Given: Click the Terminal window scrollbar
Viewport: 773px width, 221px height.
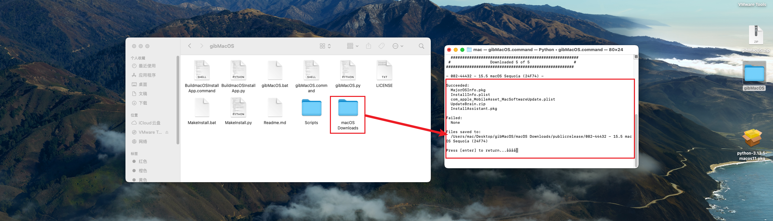Looking at the screenshot, I should 636,141.
